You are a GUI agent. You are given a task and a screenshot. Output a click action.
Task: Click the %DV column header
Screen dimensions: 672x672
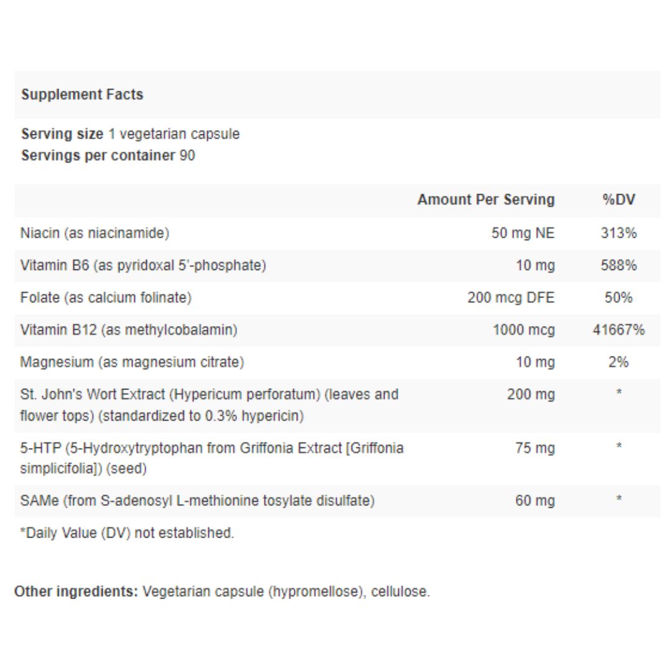[618, 200]
